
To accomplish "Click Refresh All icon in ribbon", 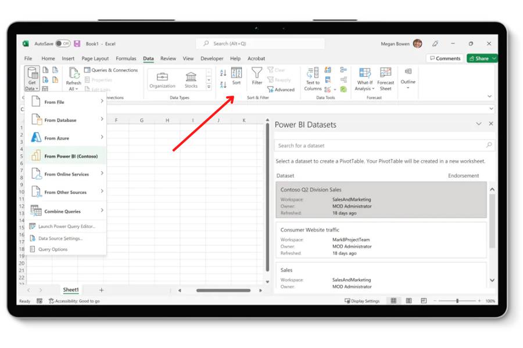I will point(73,73).
